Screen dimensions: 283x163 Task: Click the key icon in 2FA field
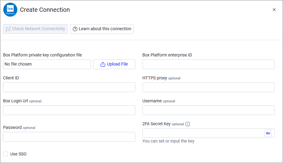(268, 133)
